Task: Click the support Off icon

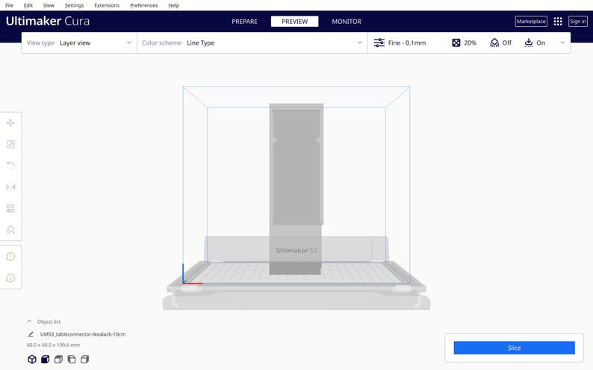Action: [494, 43]
